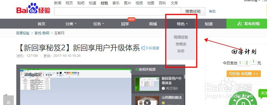Go to 首页 in navigation bar
This screenshot has width=267, height=105.
pyautogui.click(x=41, y=24)
